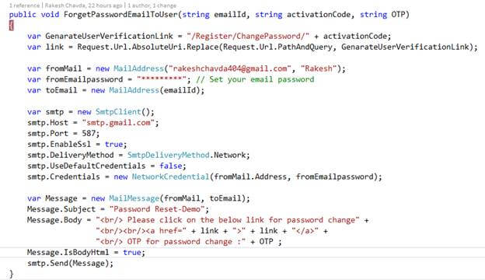This screenshot has width=485, height=280.
Task: Click the "Rakesh" string literal
Action: tap(319, 68)
